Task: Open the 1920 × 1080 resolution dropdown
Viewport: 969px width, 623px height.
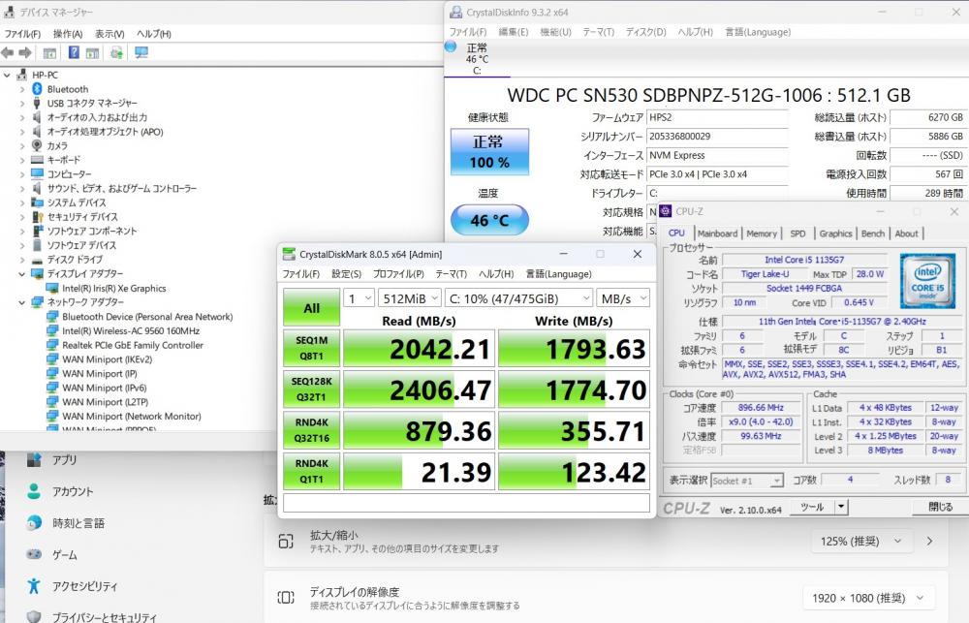Action: coord(868,598)
